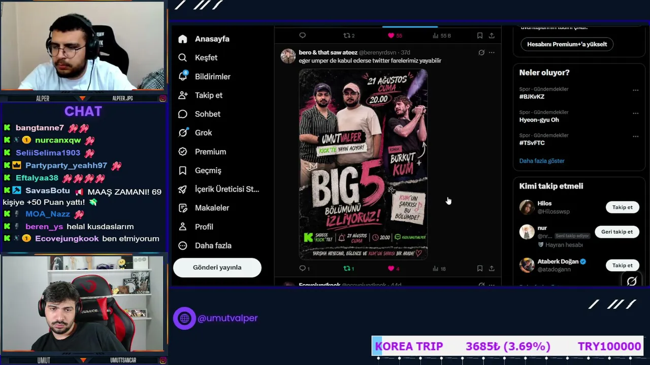Go to Anasayfa in the sidebar
Image resolution: width=650 pixels, height=365 pixels.
(212, 39)
